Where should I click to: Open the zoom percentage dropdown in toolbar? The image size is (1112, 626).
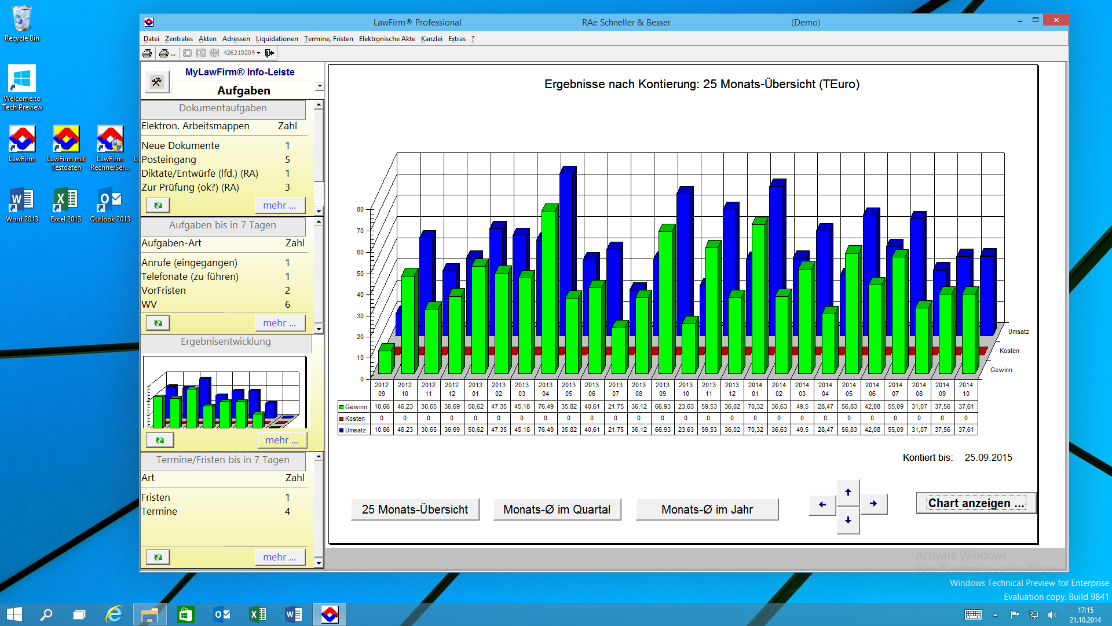258,53
